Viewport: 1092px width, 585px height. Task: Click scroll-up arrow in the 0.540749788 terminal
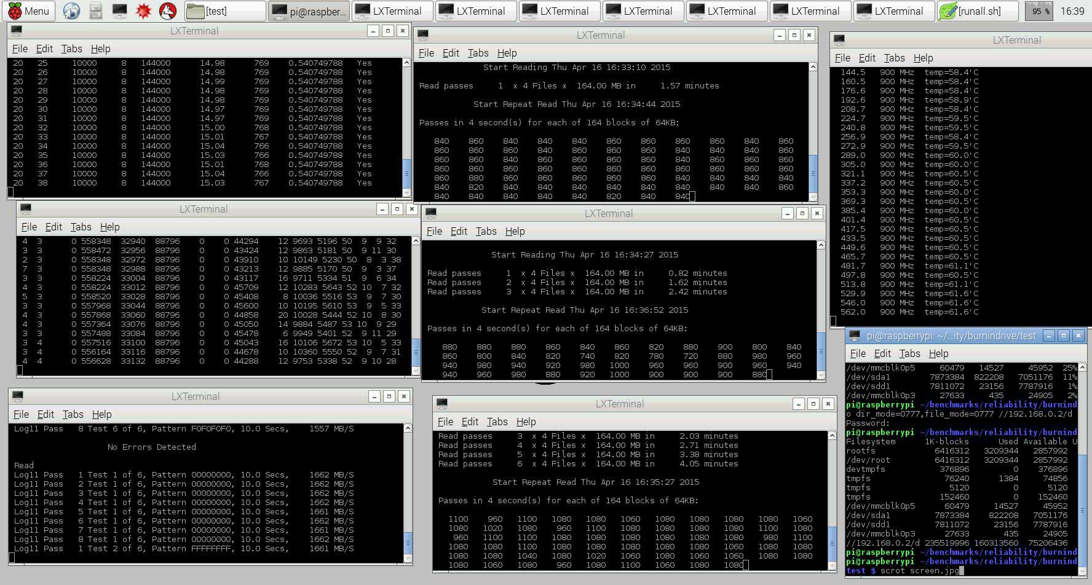coord(406,63)
